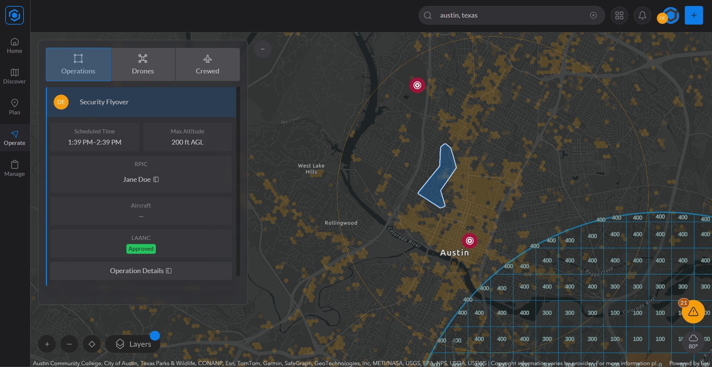
Task: Go to the Discover map section
Action: click(x=15, y=76)
